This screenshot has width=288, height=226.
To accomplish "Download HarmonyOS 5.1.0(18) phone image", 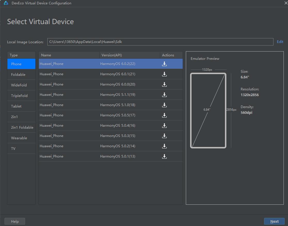I will coord(164,105).
